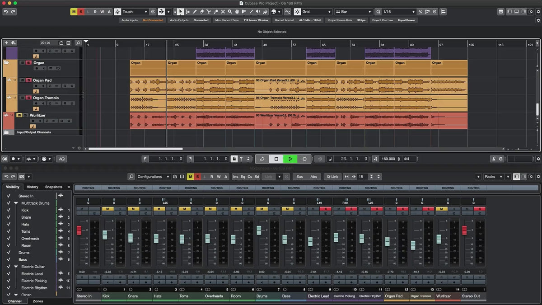This screenshot has height=305, width=542.
Task: Toggle visibility checkmark for Bass channel
Action: 8,260
